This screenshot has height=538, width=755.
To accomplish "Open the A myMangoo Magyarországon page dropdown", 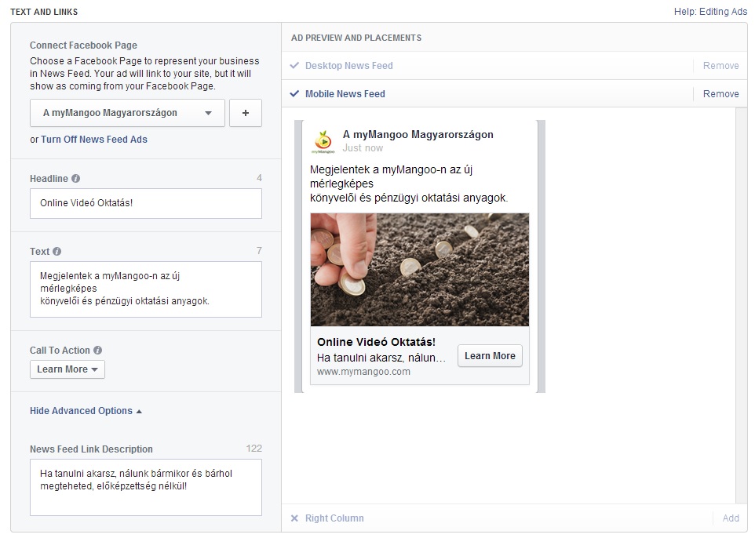I will click(x=127, y=113).
